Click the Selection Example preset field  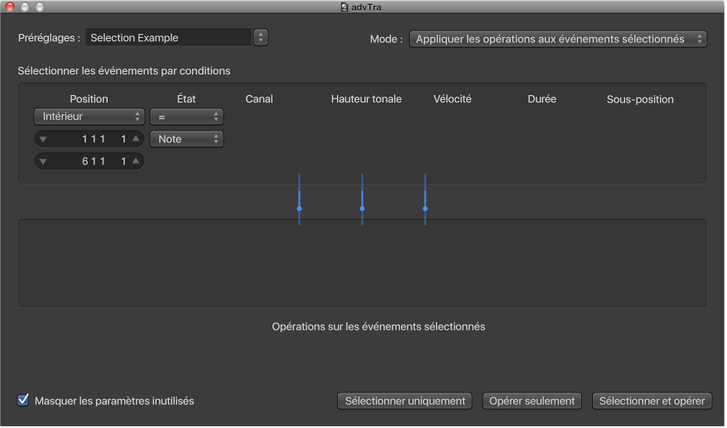(x=168, y=37)
